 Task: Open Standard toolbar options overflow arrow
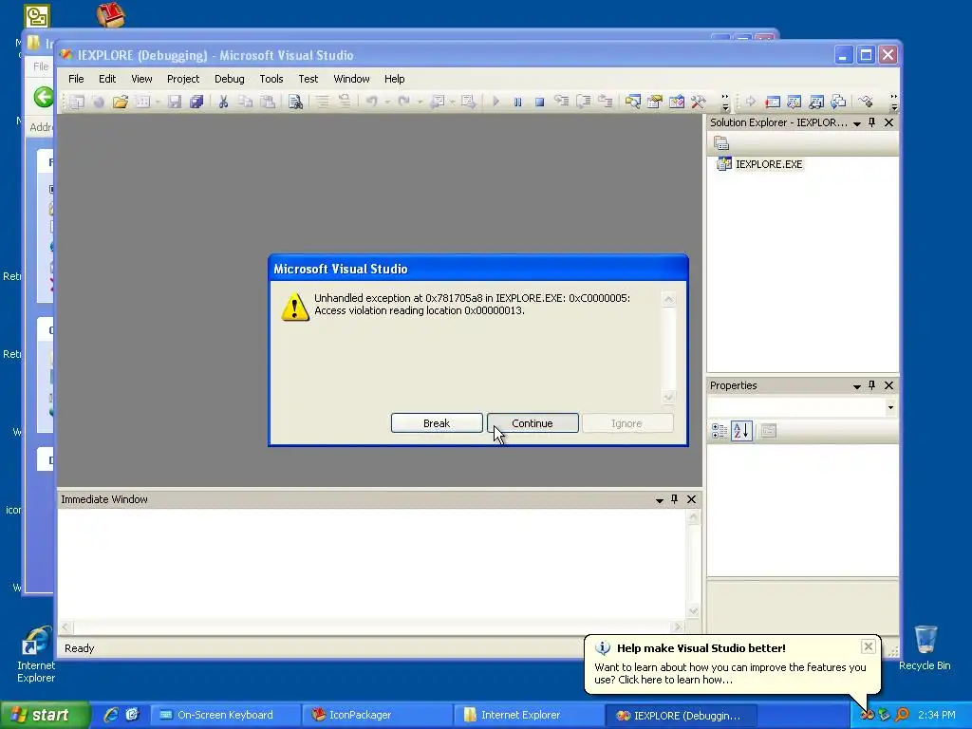tap(725, 103)
